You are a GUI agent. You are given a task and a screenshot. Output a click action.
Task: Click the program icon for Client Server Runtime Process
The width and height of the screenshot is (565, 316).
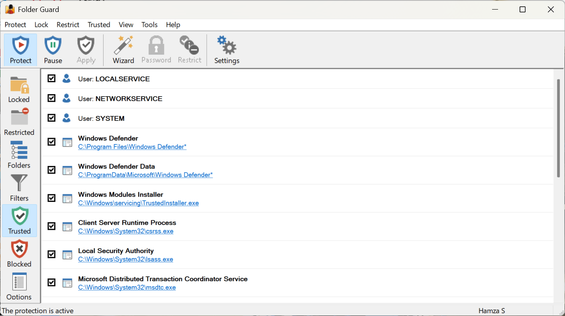click(x=67, y=227)
